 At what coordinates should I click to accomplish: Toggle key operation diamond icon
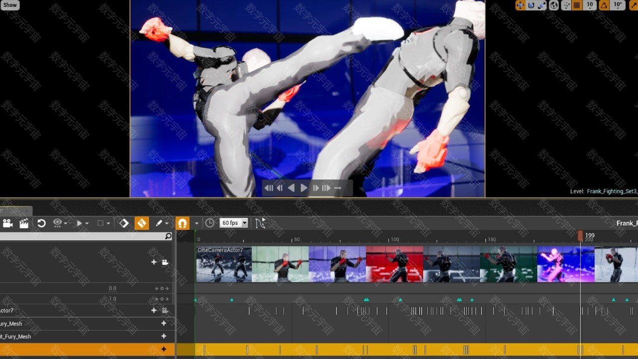[124, 223]
